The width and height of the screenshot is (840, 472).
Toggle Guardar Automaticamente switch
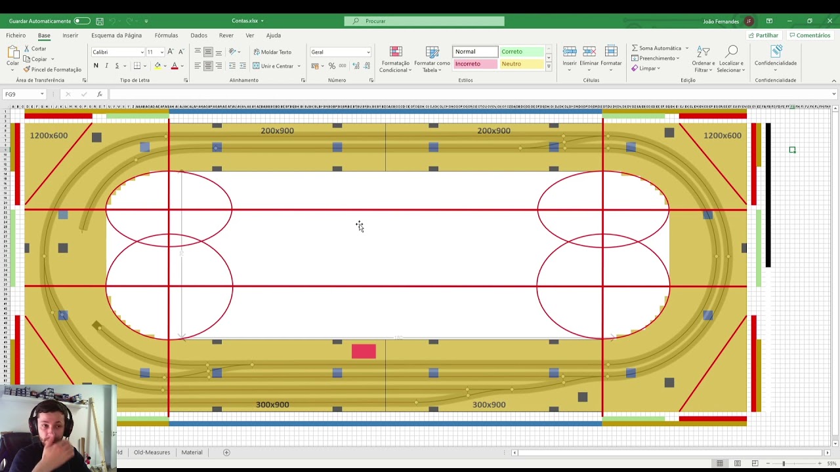point(82,21)
